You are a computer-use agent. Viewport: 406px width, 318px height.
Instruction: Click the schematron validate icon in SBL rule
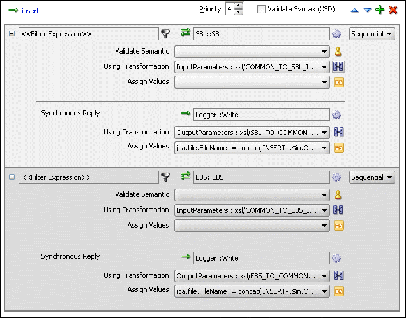(x=338, y=52)
